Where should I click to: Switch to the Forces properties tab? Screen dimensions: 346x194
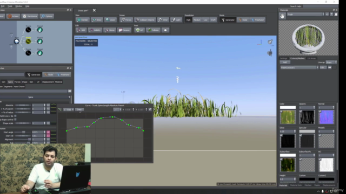17,82
